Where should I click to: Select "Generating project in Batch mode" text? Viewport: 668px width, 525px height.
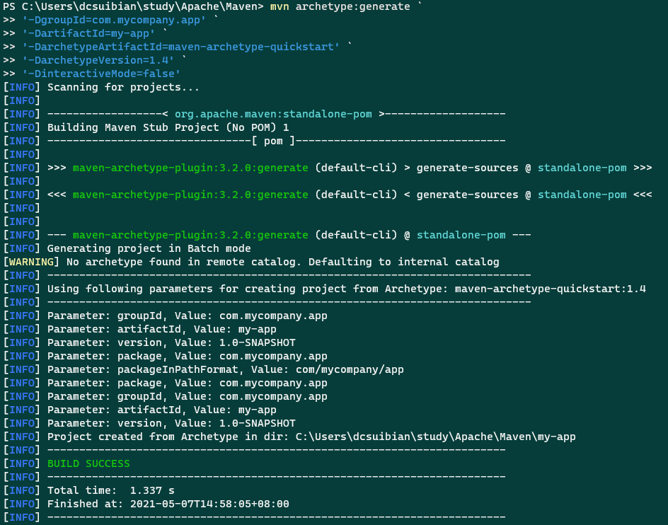(x=149, y=248)
